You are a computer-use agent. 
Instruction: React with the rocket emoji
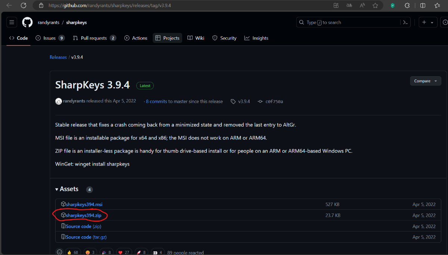(141, 252)
